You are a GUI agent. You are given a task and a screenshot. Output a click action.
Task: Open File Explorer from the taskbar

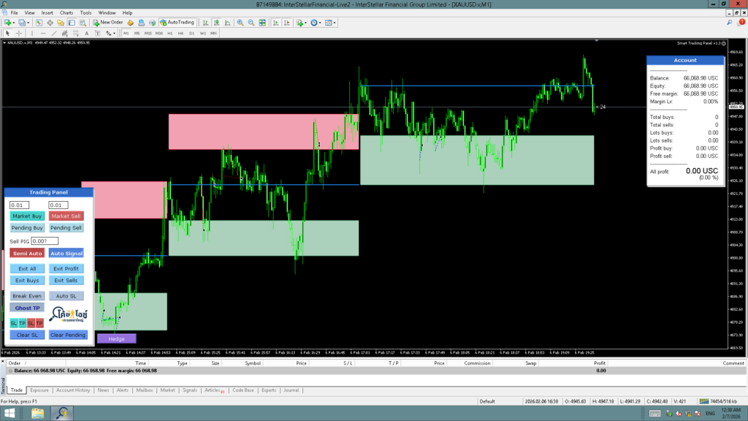[37, 414]
